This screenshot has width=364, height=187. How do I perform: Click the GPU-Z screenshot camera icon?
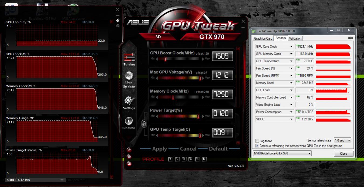click(x=350, y=38)
